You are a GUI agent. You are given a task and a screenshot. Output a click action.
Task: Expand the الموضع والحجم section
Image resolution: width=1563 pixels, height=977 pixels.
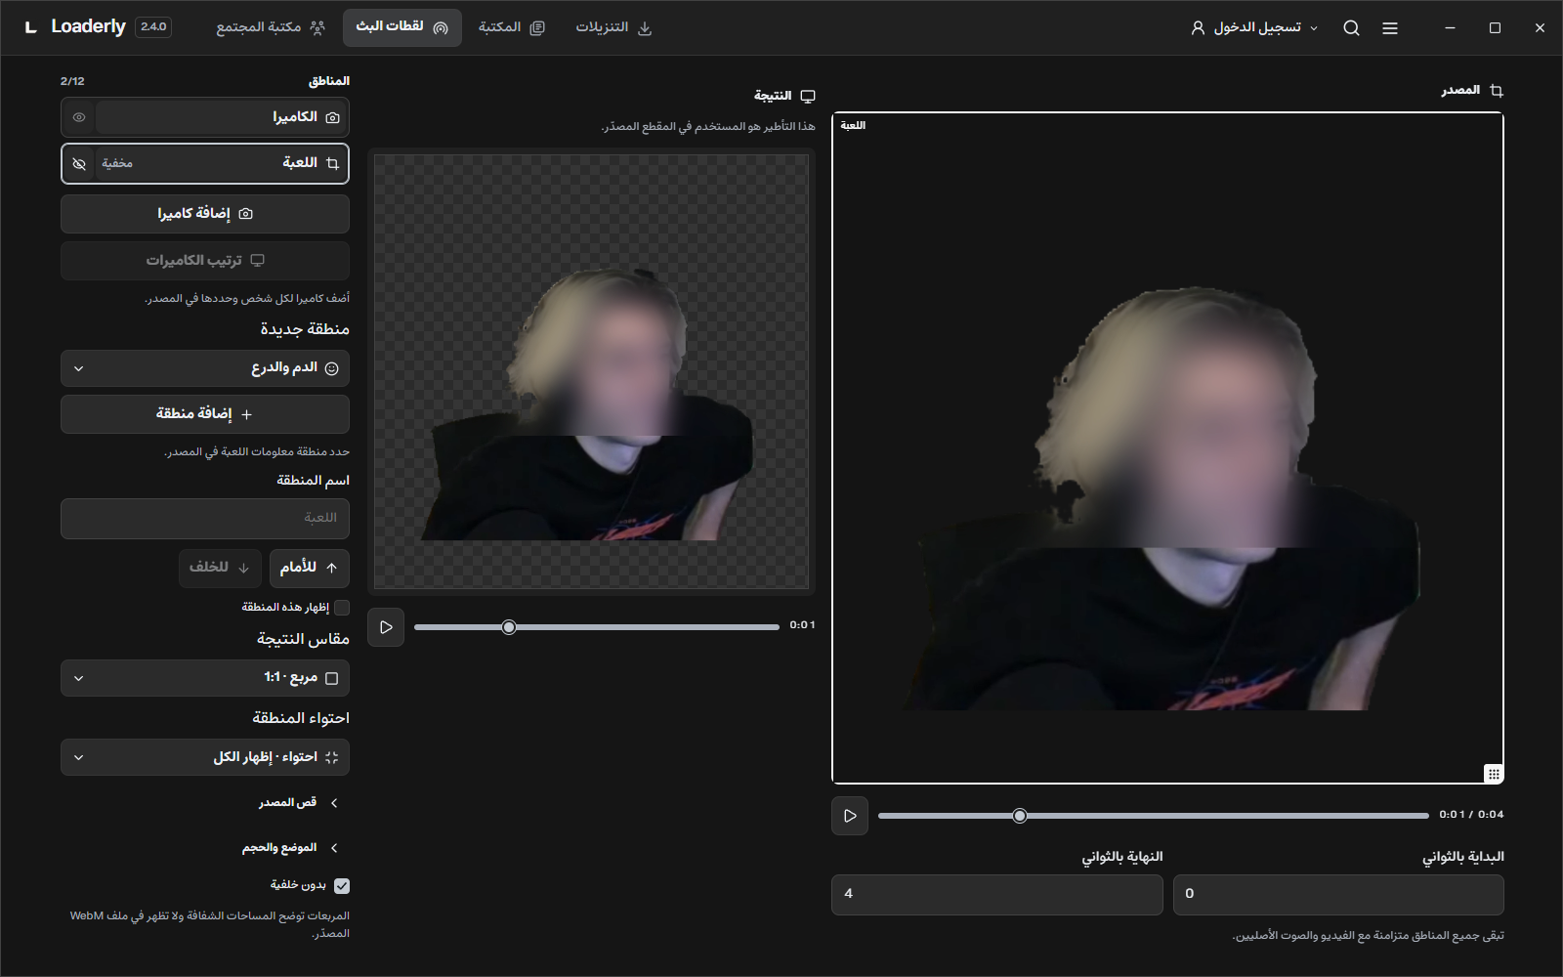290,848
